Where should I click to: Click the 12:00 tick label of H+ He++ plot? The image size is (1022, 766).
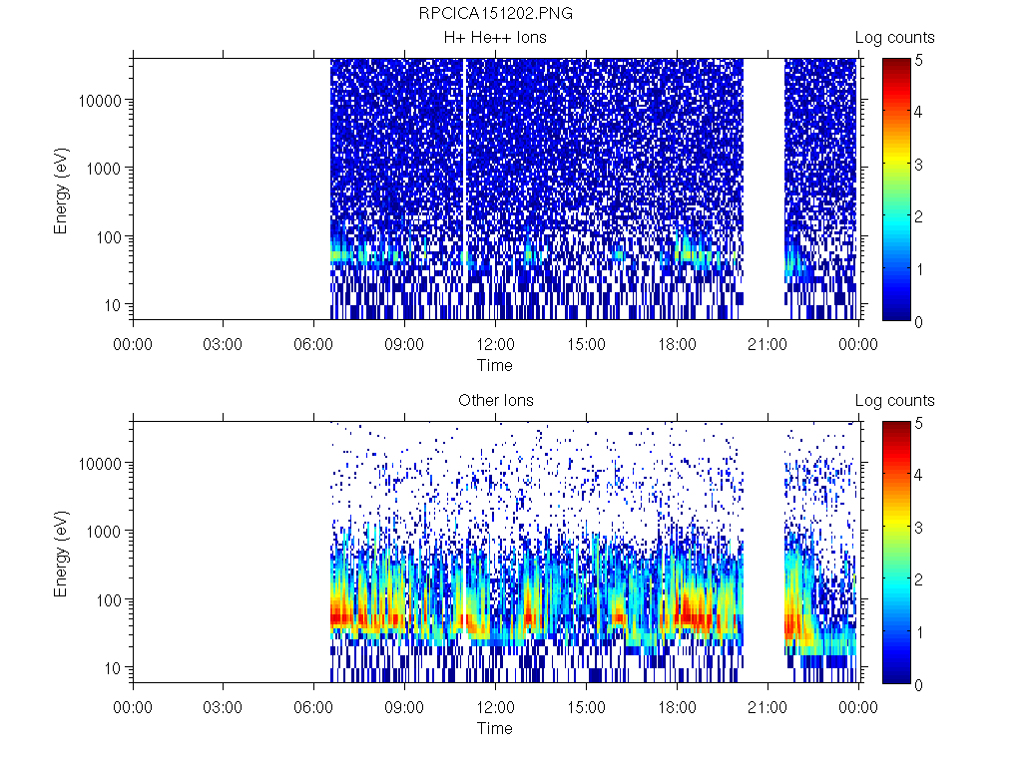[495, 344]
